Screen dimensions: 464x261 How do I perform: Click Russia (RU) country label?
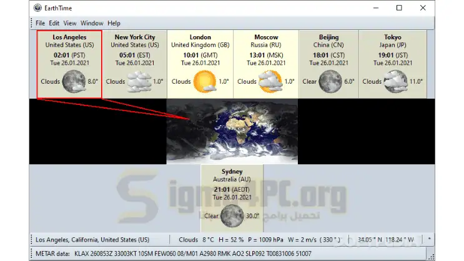[x=266, y=45]
